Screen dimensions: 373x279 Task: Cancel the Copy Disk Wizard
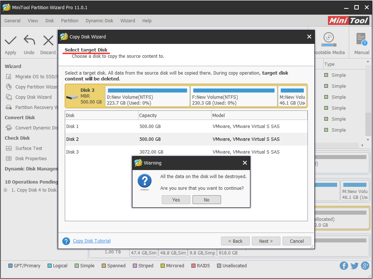[296, 241]
